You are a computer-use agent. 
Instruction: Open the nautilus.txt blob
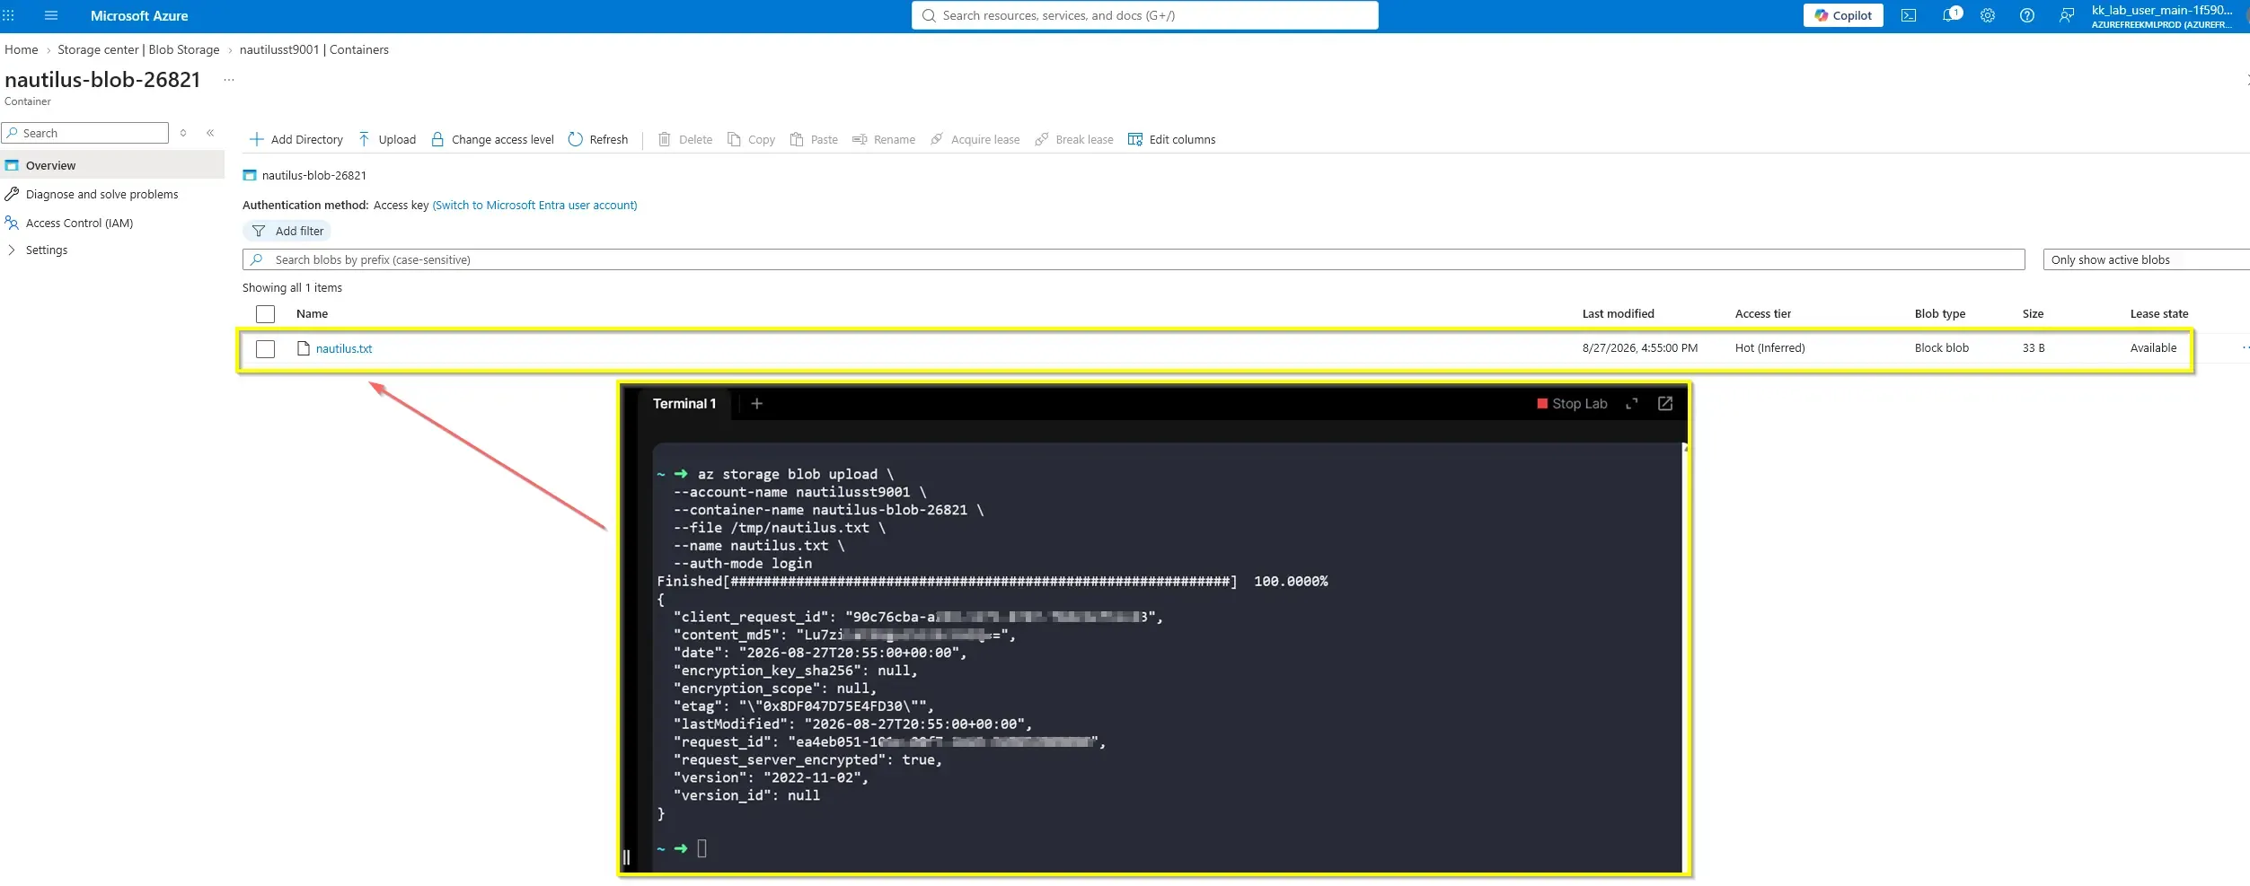[344, 348]
